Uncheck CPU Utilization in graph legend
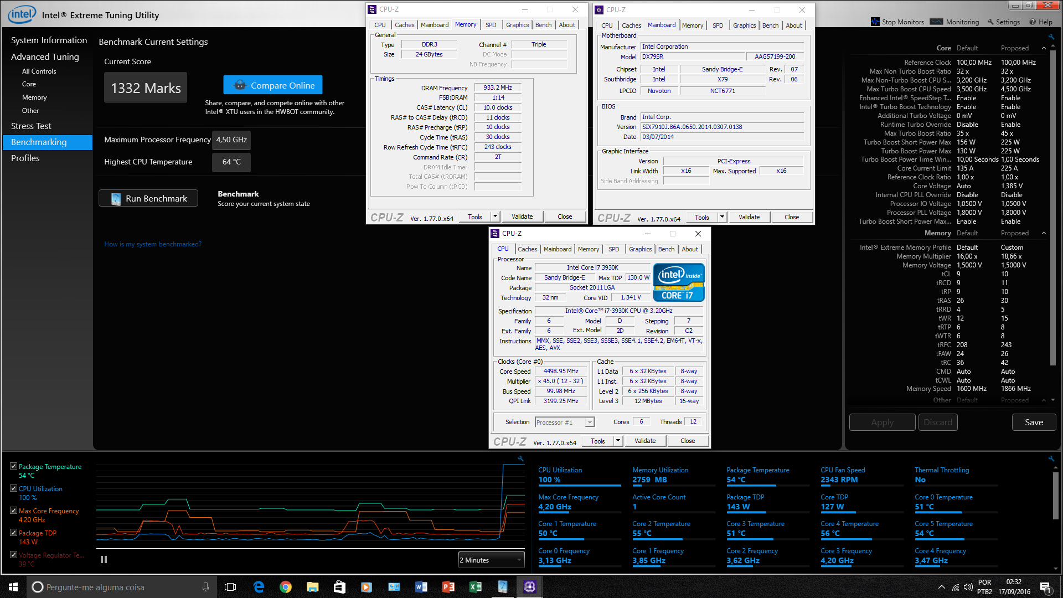Screen dimensions: 1063x598 [x=13, y=488]
